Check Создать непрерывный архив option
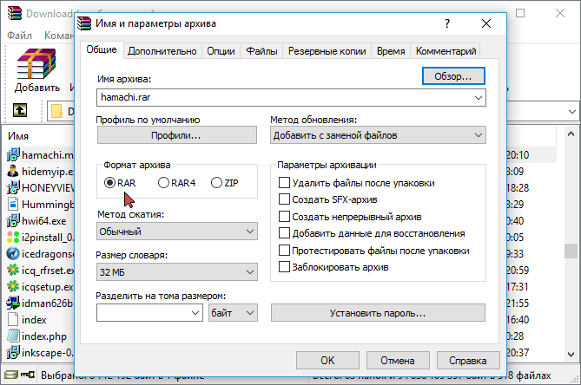Screen dimensions: 581x385 coord(284,217)
